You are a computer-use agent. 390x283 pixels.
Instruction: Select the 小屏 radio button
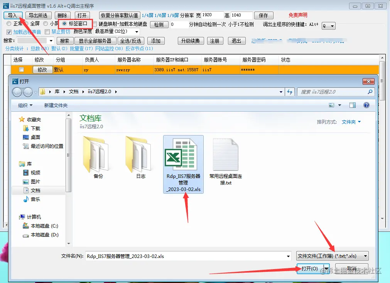click(x=46, y=23)
